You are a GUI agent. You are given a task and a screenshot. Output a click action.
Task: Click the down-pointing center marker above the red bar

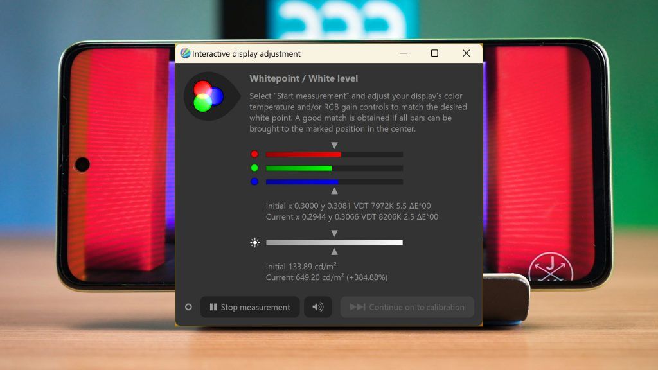point(334,145)
